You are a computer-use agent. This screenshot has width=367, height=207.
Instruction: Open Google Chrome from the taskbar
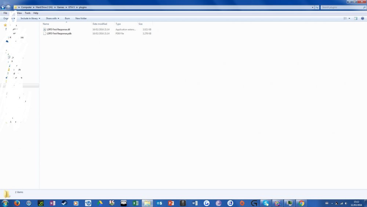301,203
